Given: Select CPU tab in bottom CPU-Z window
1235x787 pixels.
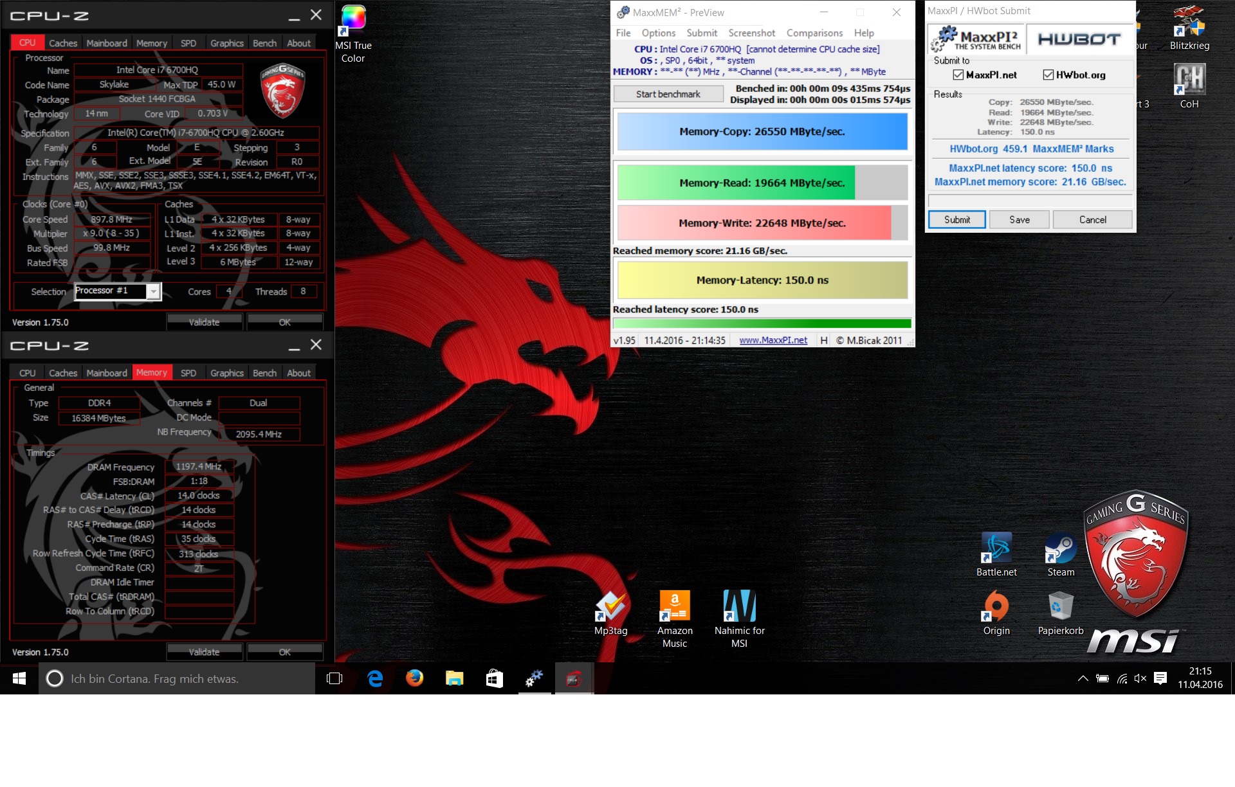Looking at the screenshot, I should click(28, 373).
